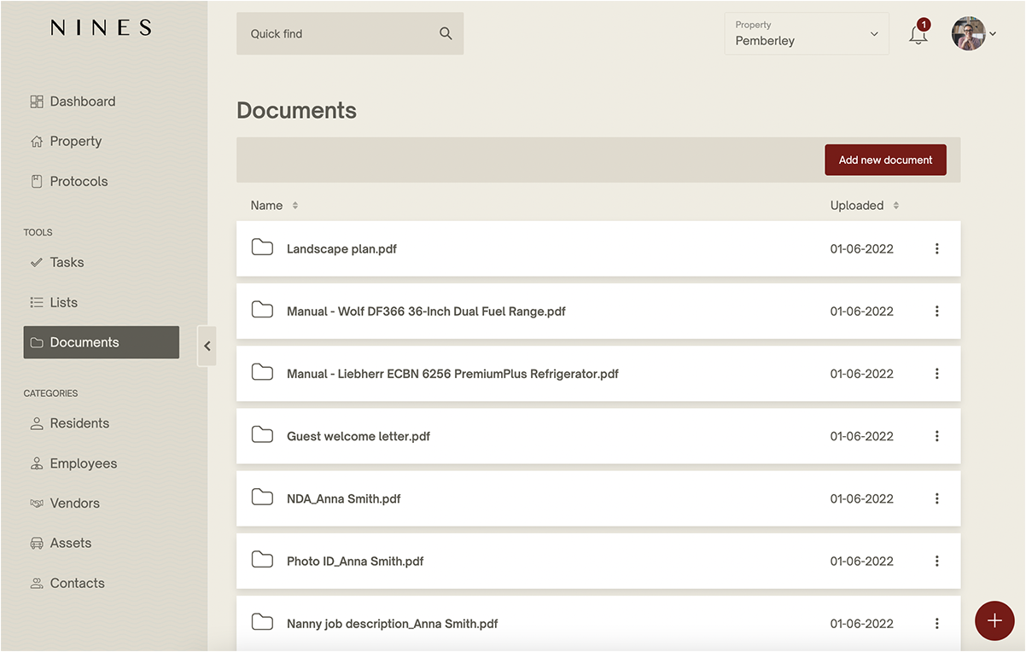The height and width of the screenshot is (652, 1026).
Task: Open the Property dropdown showing Pemberley
Action: [x=806, y=33]
